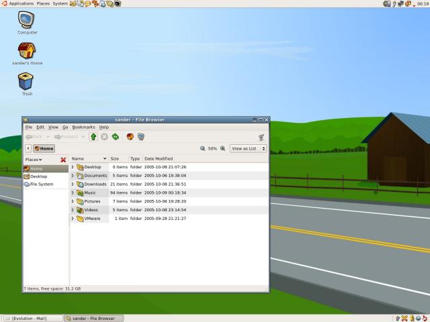The height and width of the screenshot is (322, 430).
Task: Open the Places side pane dropdown
Action: click(x=34, y=160)
